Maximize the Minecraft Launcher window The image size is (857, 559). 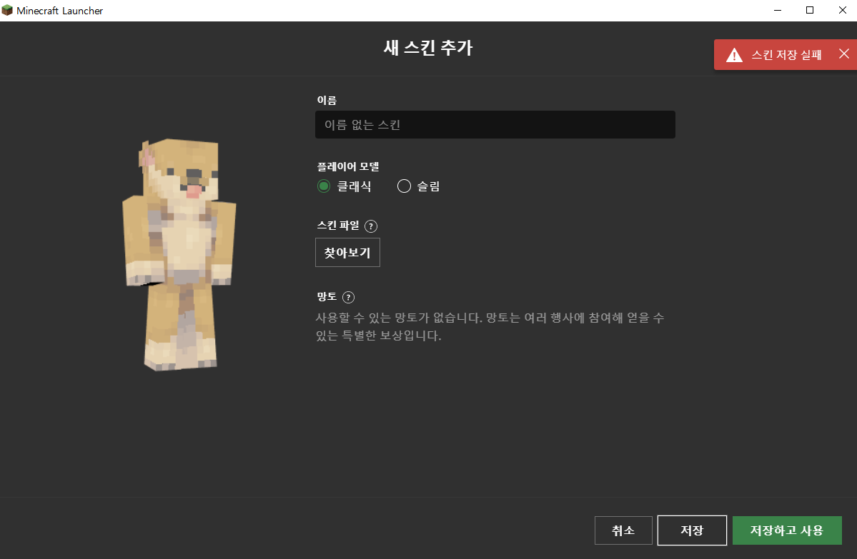[x=810, y=11]
